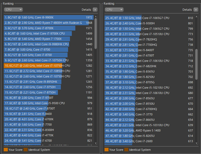Viewport: 201px width, 154px height.
Task: Select the Core i7-2600 row
Action: [x=150, y=141]
